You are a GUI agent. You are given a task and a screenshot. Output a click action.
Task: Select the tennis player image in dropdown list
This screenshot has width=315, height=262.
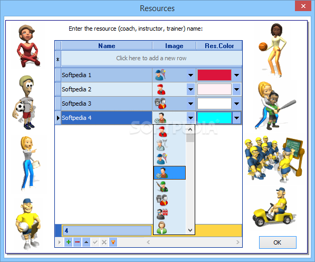(x=162, y=159)
